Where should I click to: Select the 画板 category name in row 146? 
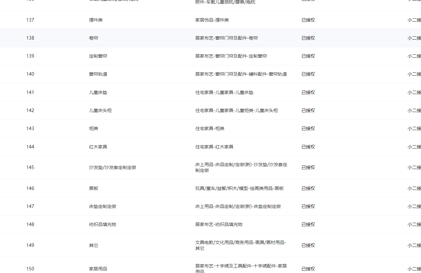[x=93, y=188]
